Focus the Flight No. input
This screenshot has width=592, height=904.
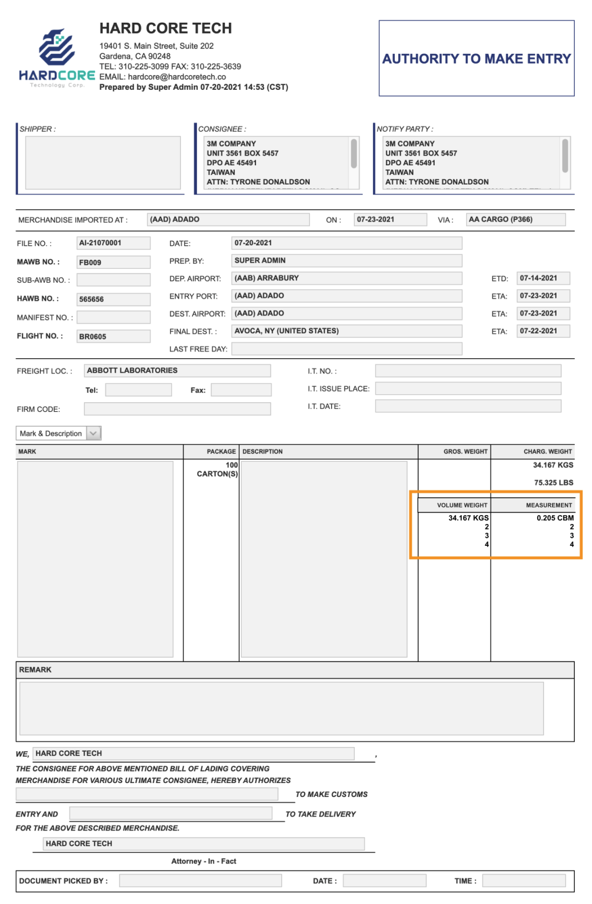point(113,337)
